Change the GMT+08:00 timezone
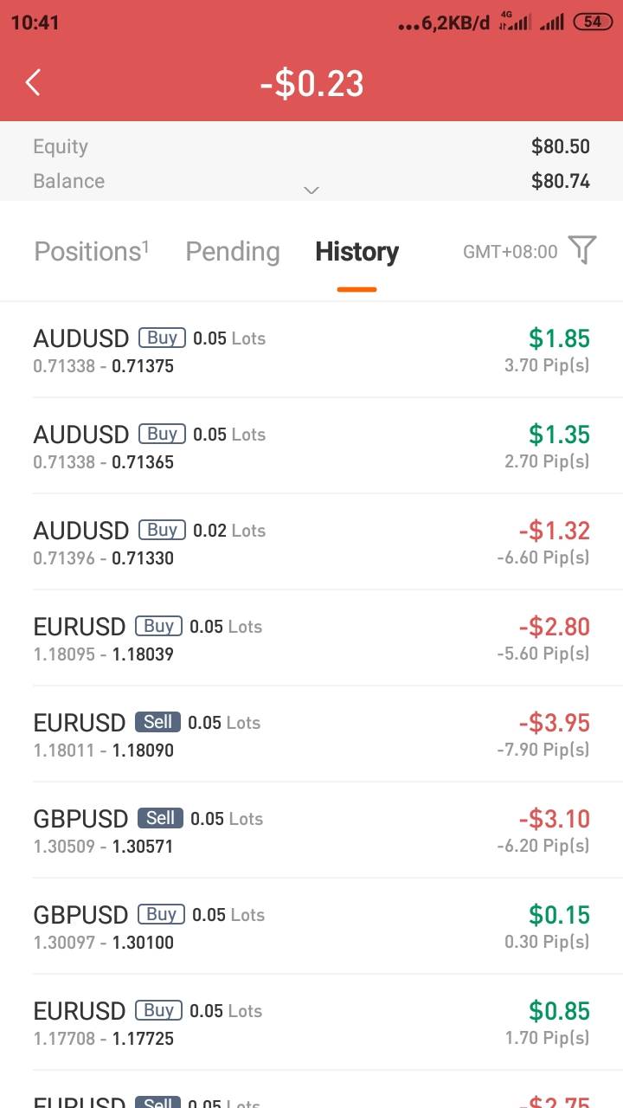This screenshot has width=623, height=1108. click(x=510, y=252)
